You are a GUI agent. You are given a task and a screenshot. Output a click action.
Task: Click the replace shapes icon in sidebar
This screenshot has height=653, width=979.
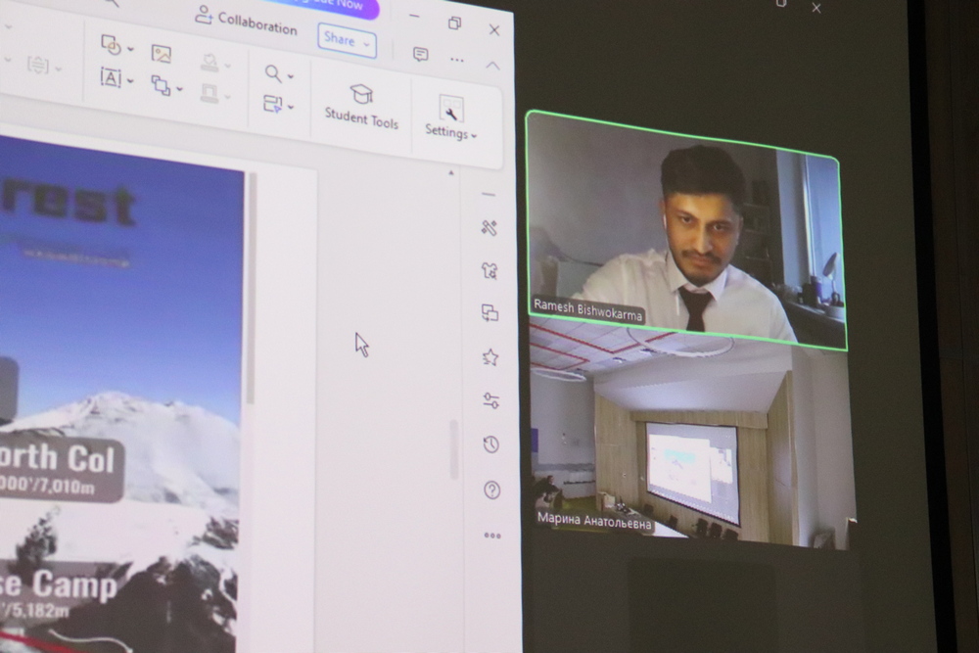[x=490, y=312]
